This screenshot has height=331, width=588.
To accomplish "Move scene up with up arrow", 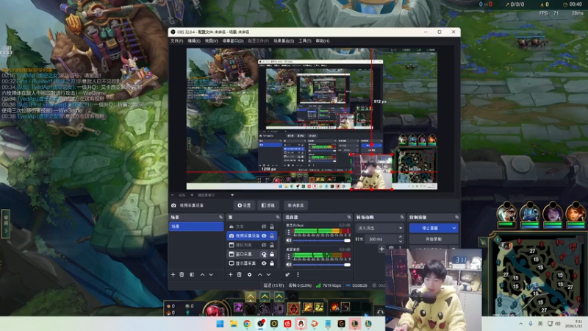I will 202,274.
